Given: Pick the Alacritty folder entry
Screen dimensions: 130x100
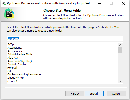Looking at the screenshot, I should coord(13,58).
